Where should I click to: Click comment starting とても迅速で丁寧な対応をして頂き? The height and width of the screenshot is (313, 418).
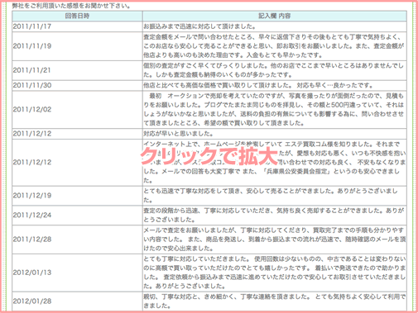tap(275, 196)
